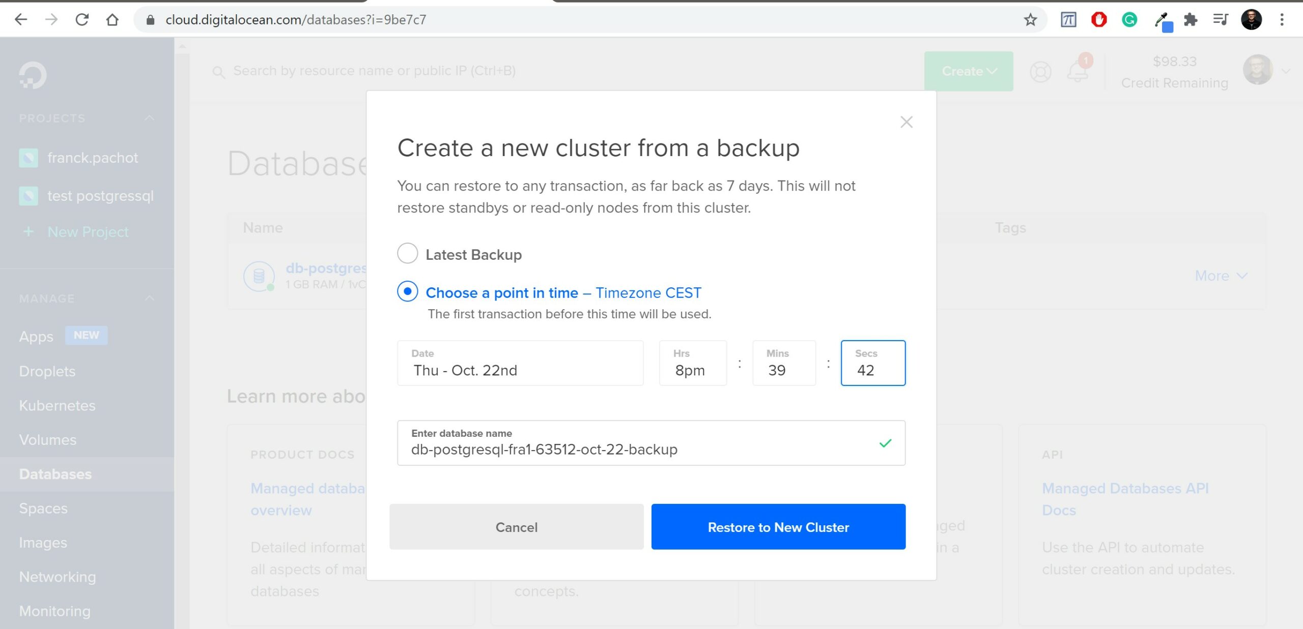Open Kubernetes in the sidebar
Screen dimensions: 1303x629
tap(57, 405)
